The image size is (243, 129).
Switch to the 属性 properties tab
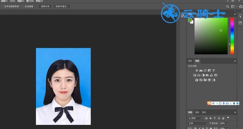pyautogui.click(x=190, y=61)
